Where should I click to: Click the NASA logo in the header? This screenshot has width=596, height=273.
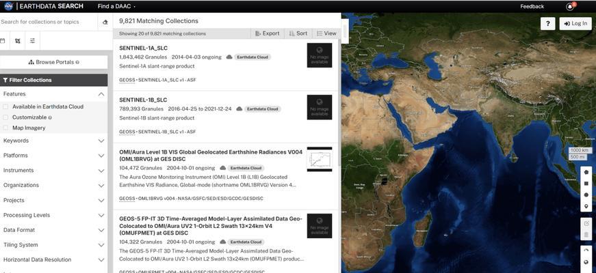click(9, 6)
